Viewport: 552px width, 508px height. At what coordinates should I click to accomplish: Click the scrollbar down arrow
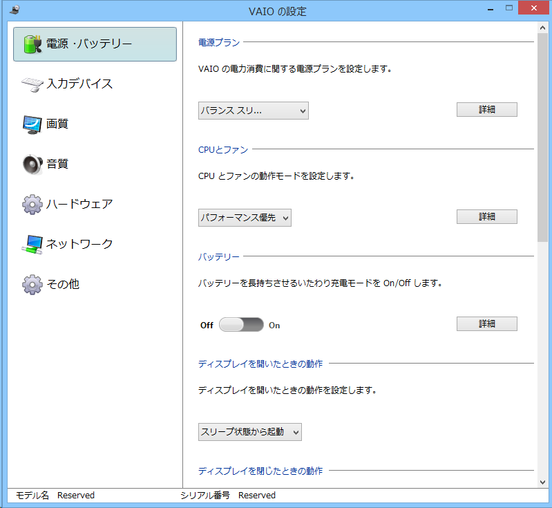(542, 482)
